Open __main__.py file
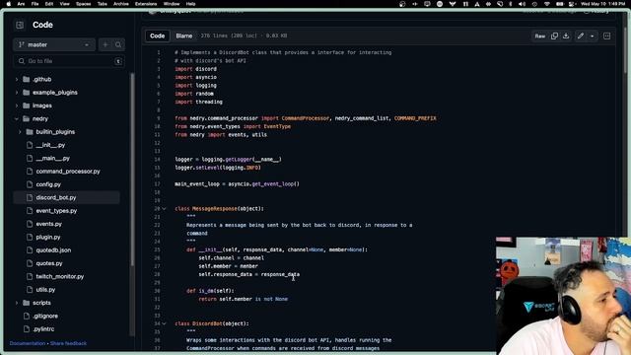The width and height of the screenshot is (631, 355). [52, 158]
